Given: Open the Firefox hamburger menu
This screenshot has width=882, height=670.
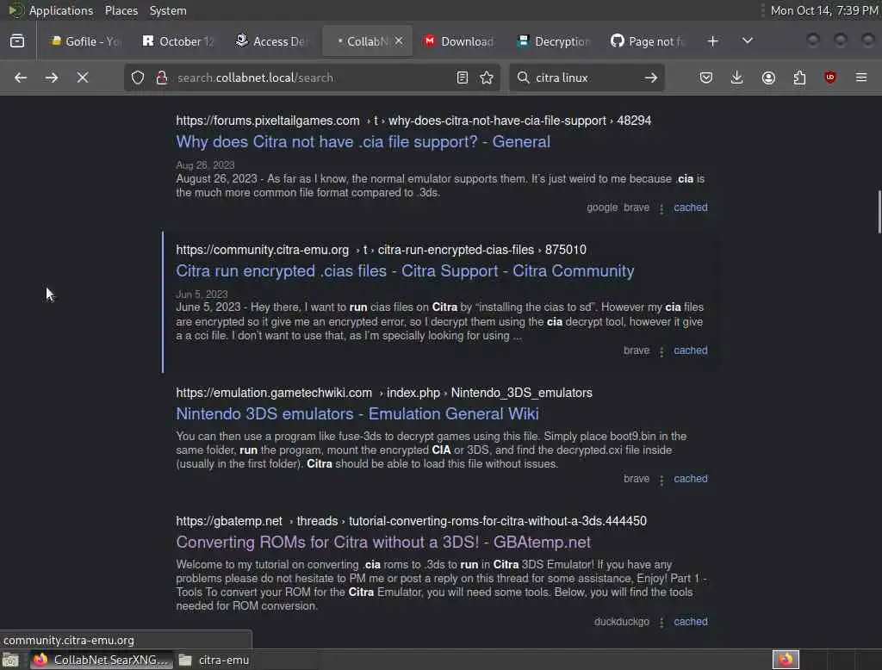Looking at the screenshot, I should point(861,78).
